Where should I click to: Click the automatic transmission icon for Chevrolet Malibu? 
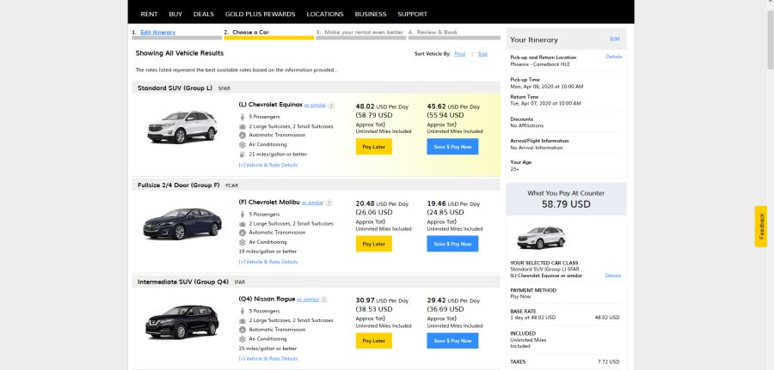click(x=242, y=233)
